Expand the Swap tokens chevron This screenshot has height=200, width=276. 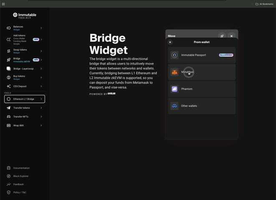41,51
